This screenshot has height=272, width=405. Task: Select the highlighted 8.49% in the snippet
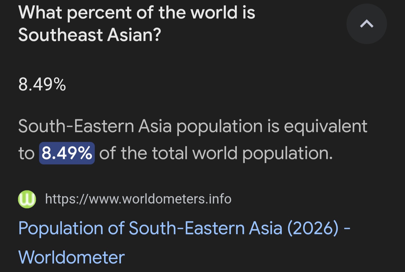coord(67,153)
